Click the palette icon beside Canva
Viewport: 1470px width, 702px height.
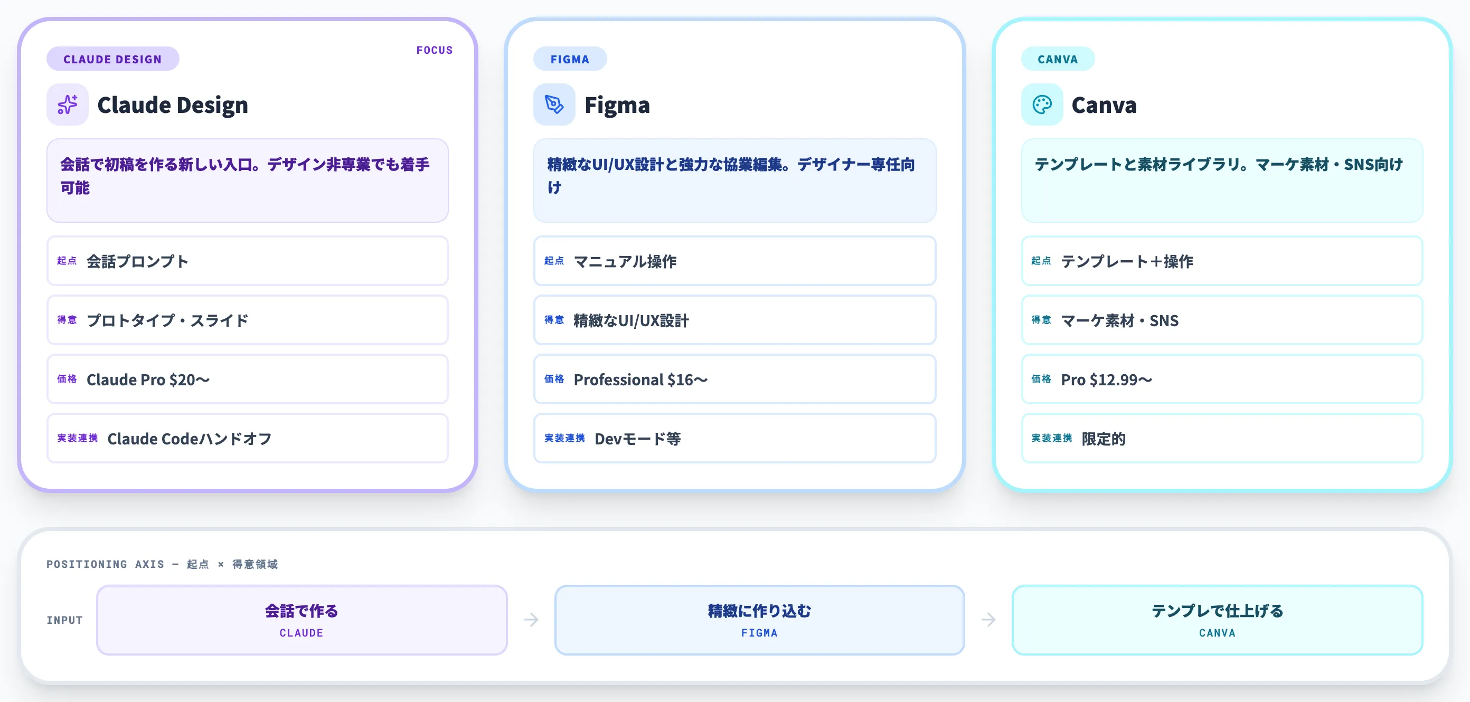click(x=1042, y=105)
